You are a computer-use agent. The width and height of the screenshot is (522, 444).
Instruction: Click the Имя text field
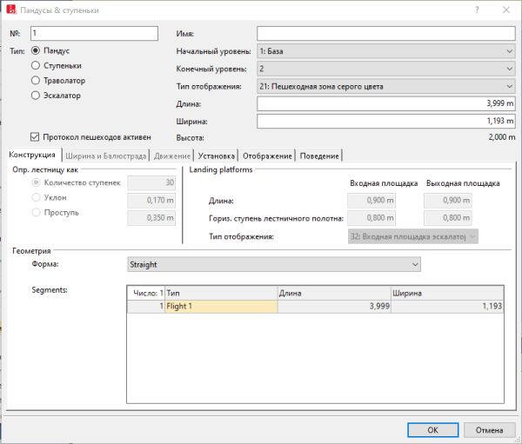385,34
